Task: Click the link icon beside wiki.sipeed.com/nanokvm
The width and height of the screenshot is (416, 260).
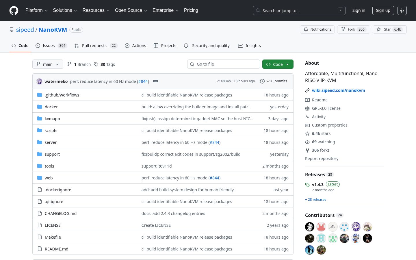Action: (x=307, y=90)
